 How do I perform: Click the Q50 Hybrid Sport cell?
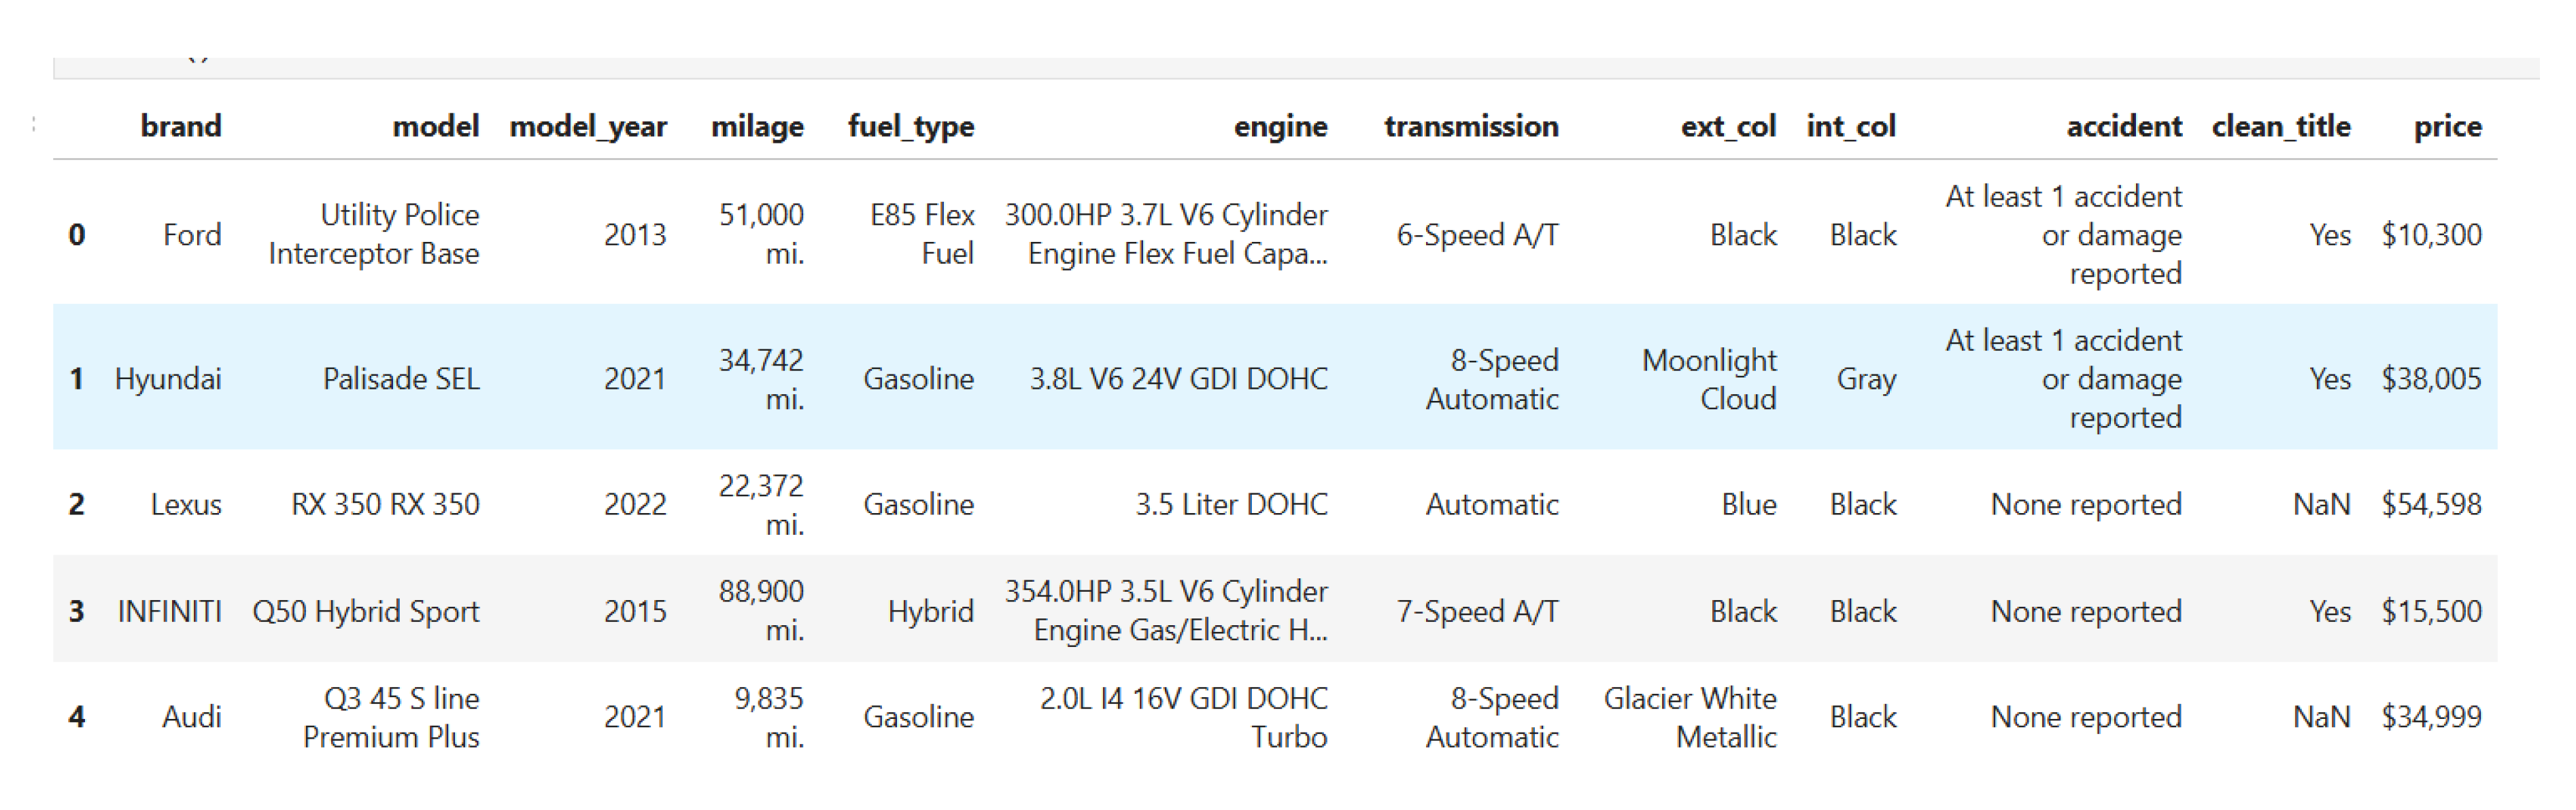[366, 612]
